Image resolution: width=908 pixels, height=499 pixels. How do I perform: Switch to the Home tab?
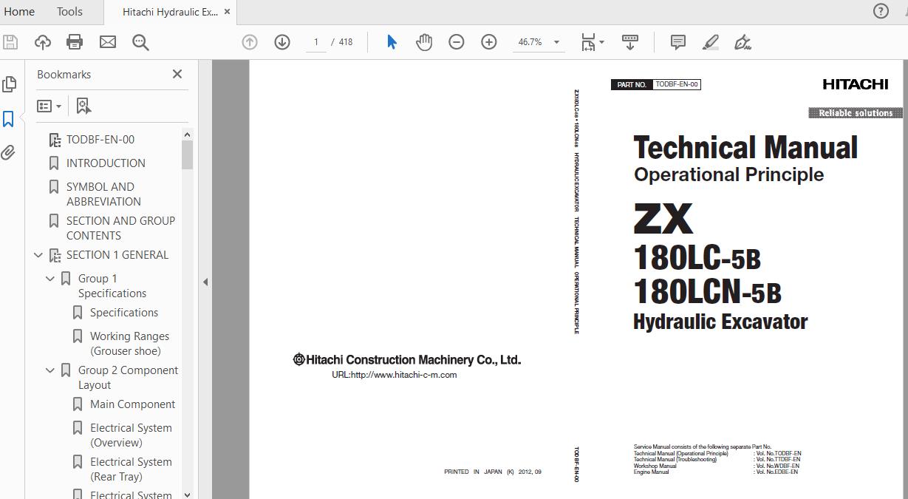[19, 12]
